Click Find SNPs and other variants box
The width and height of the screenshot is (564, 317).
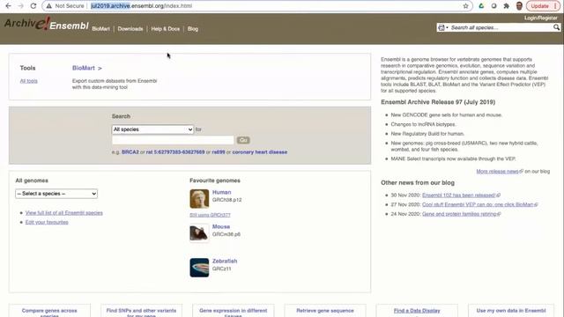tap(141, 311)
